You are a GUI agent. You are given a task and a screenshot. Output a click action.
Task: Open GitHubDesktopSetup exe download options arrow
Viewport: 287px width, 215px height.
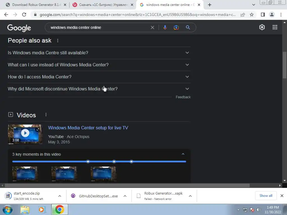(125, 196)
